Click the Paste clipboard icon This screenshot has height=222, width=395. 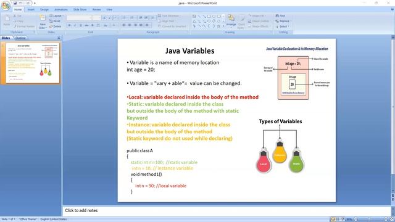[x=7, y=20]
